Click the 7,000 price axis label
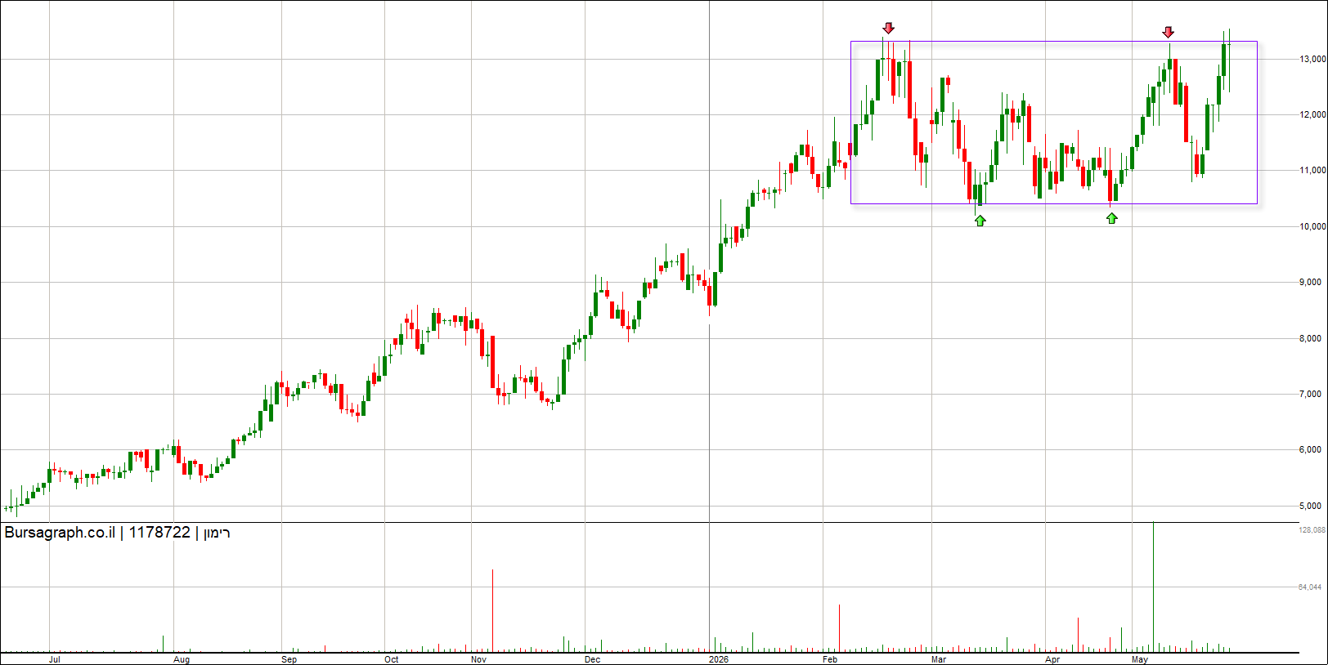1328x665 pixels. pyautogui.click(x=1310, y=395)
